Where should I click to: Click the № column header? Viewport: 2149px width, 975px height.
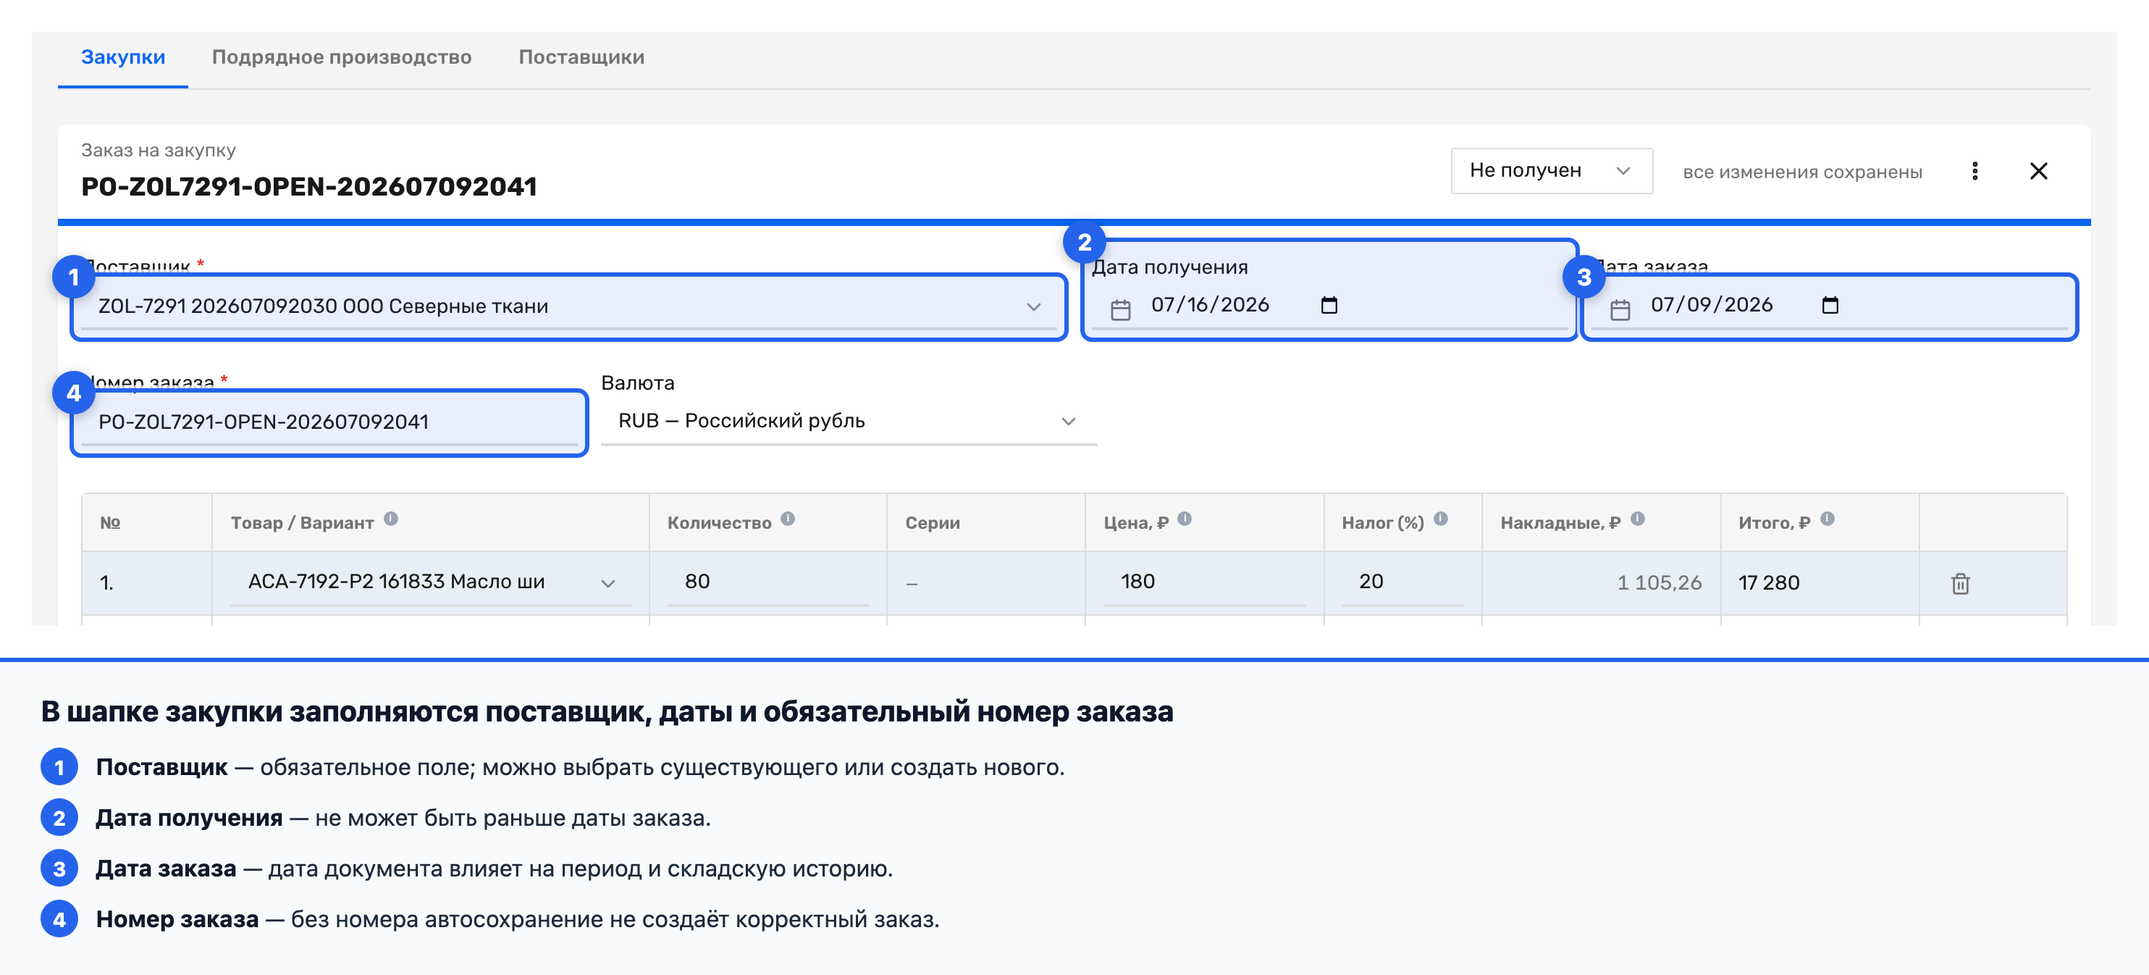pos(110,522)
